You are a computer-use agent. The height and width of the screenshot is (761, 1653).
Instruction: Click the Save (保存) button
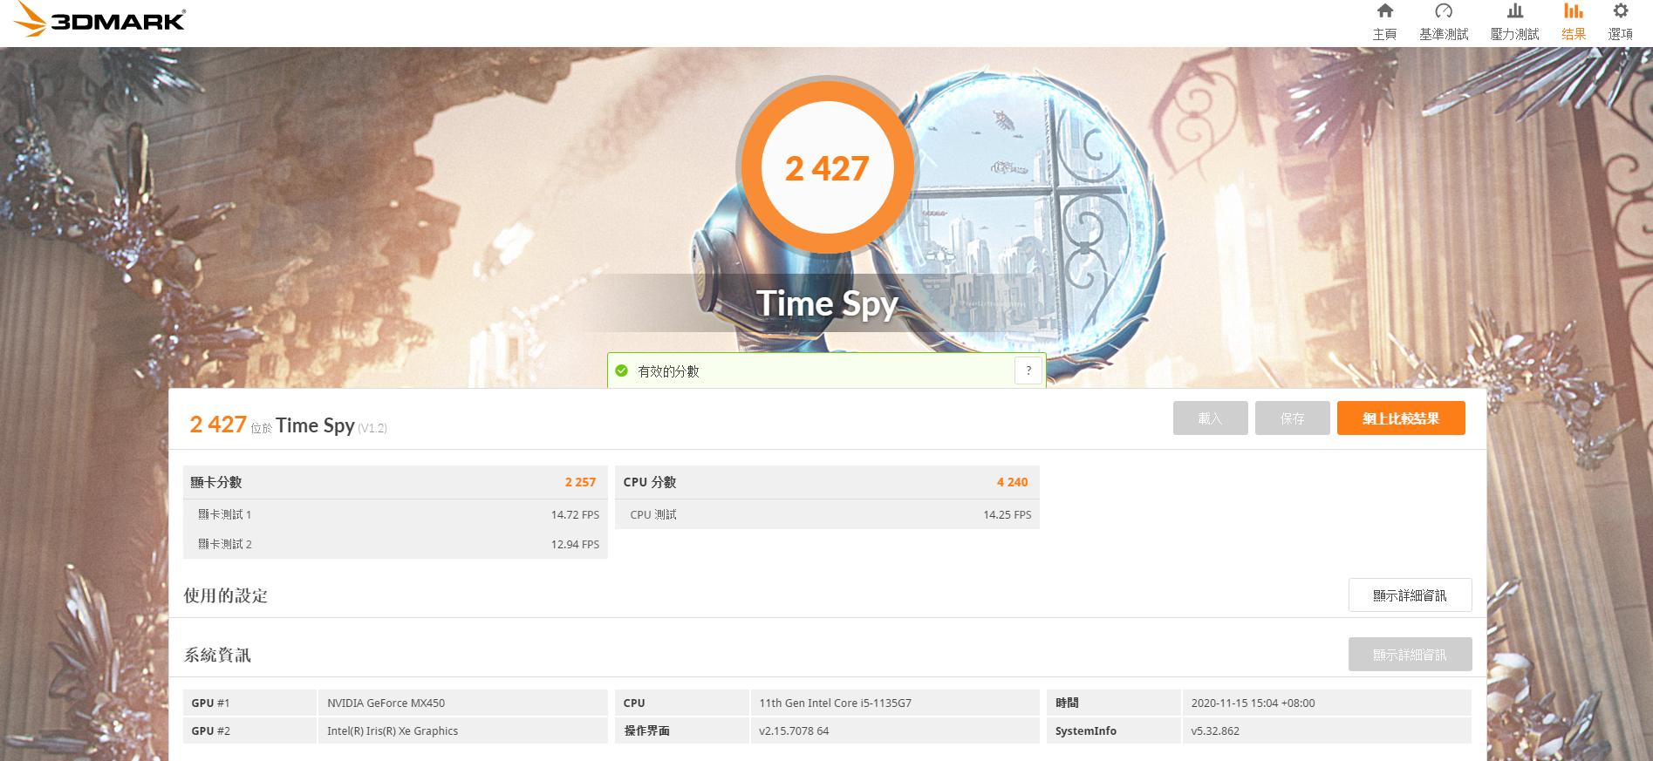[x=1292, y=418]
